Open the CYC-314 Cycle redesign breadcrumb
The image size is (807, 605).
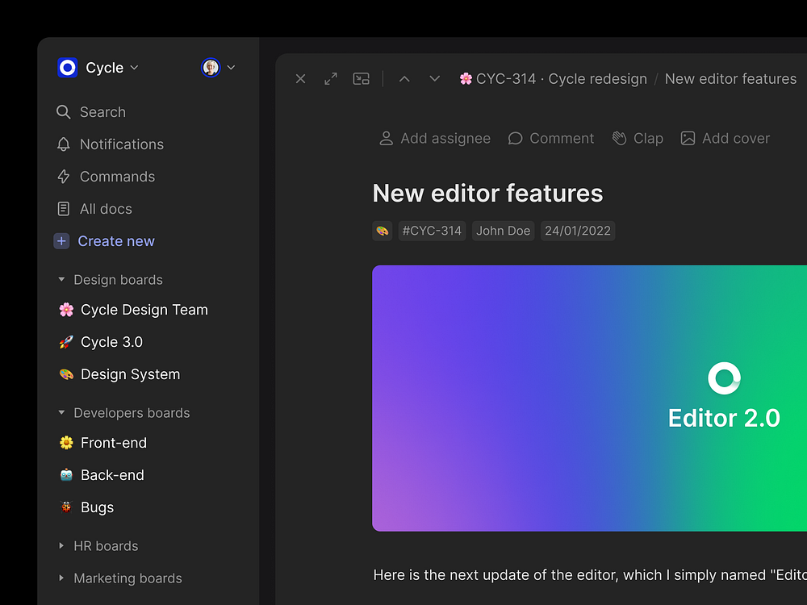coord(554,79)
